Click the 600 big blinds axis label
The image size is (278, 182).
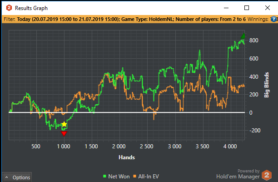coord(254,59)
